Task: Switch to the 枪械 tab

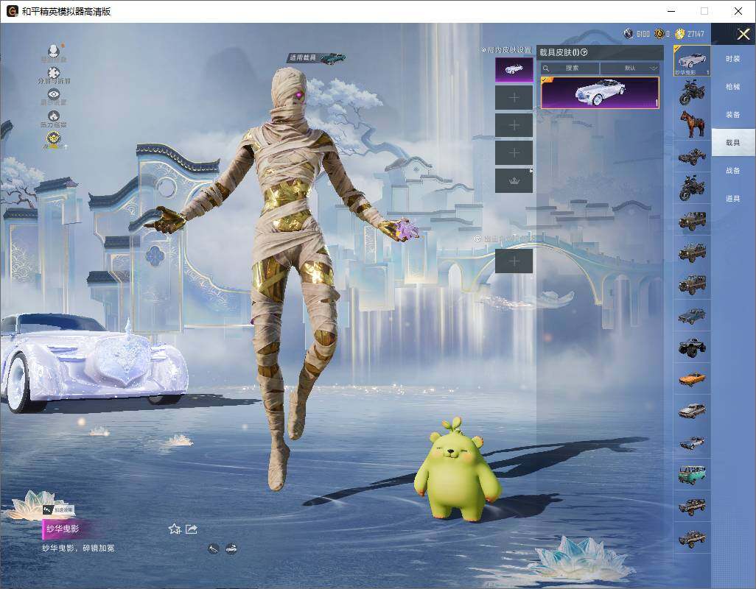Action: pos(733,87)
